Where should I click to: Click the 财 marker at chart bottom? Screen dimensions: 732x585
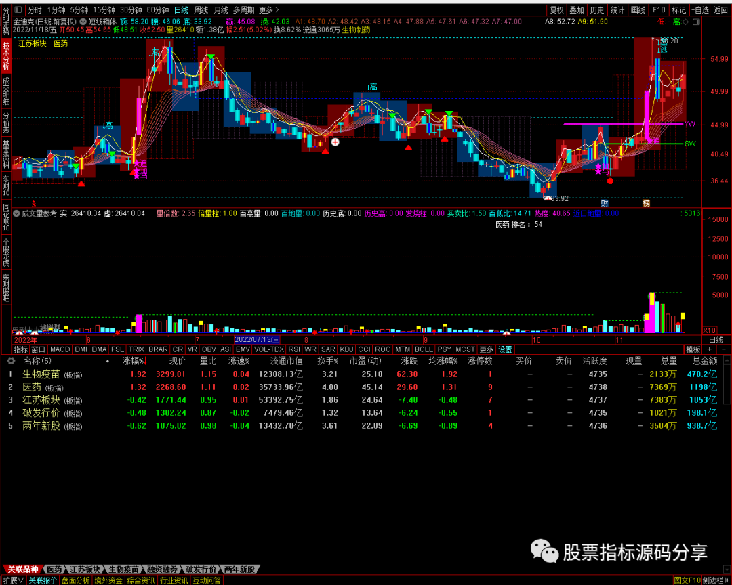[x=605, y=203]
